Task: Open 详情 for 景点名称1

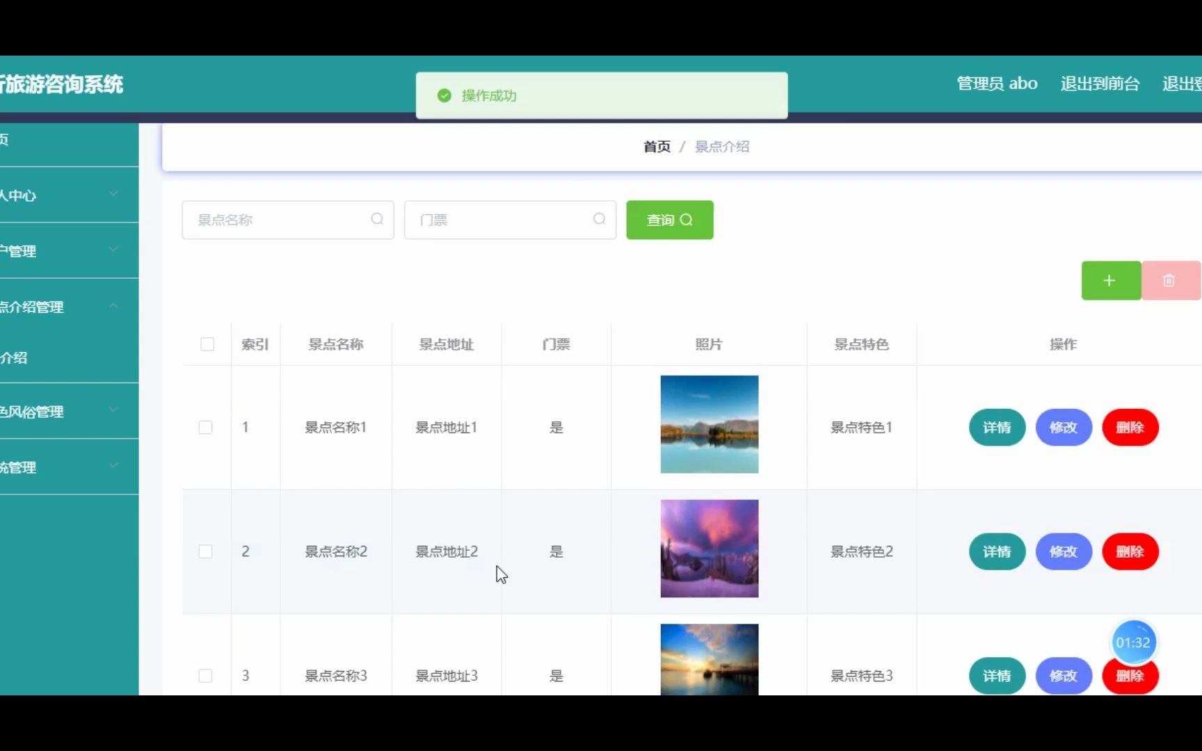Action: tap(997, 427)
